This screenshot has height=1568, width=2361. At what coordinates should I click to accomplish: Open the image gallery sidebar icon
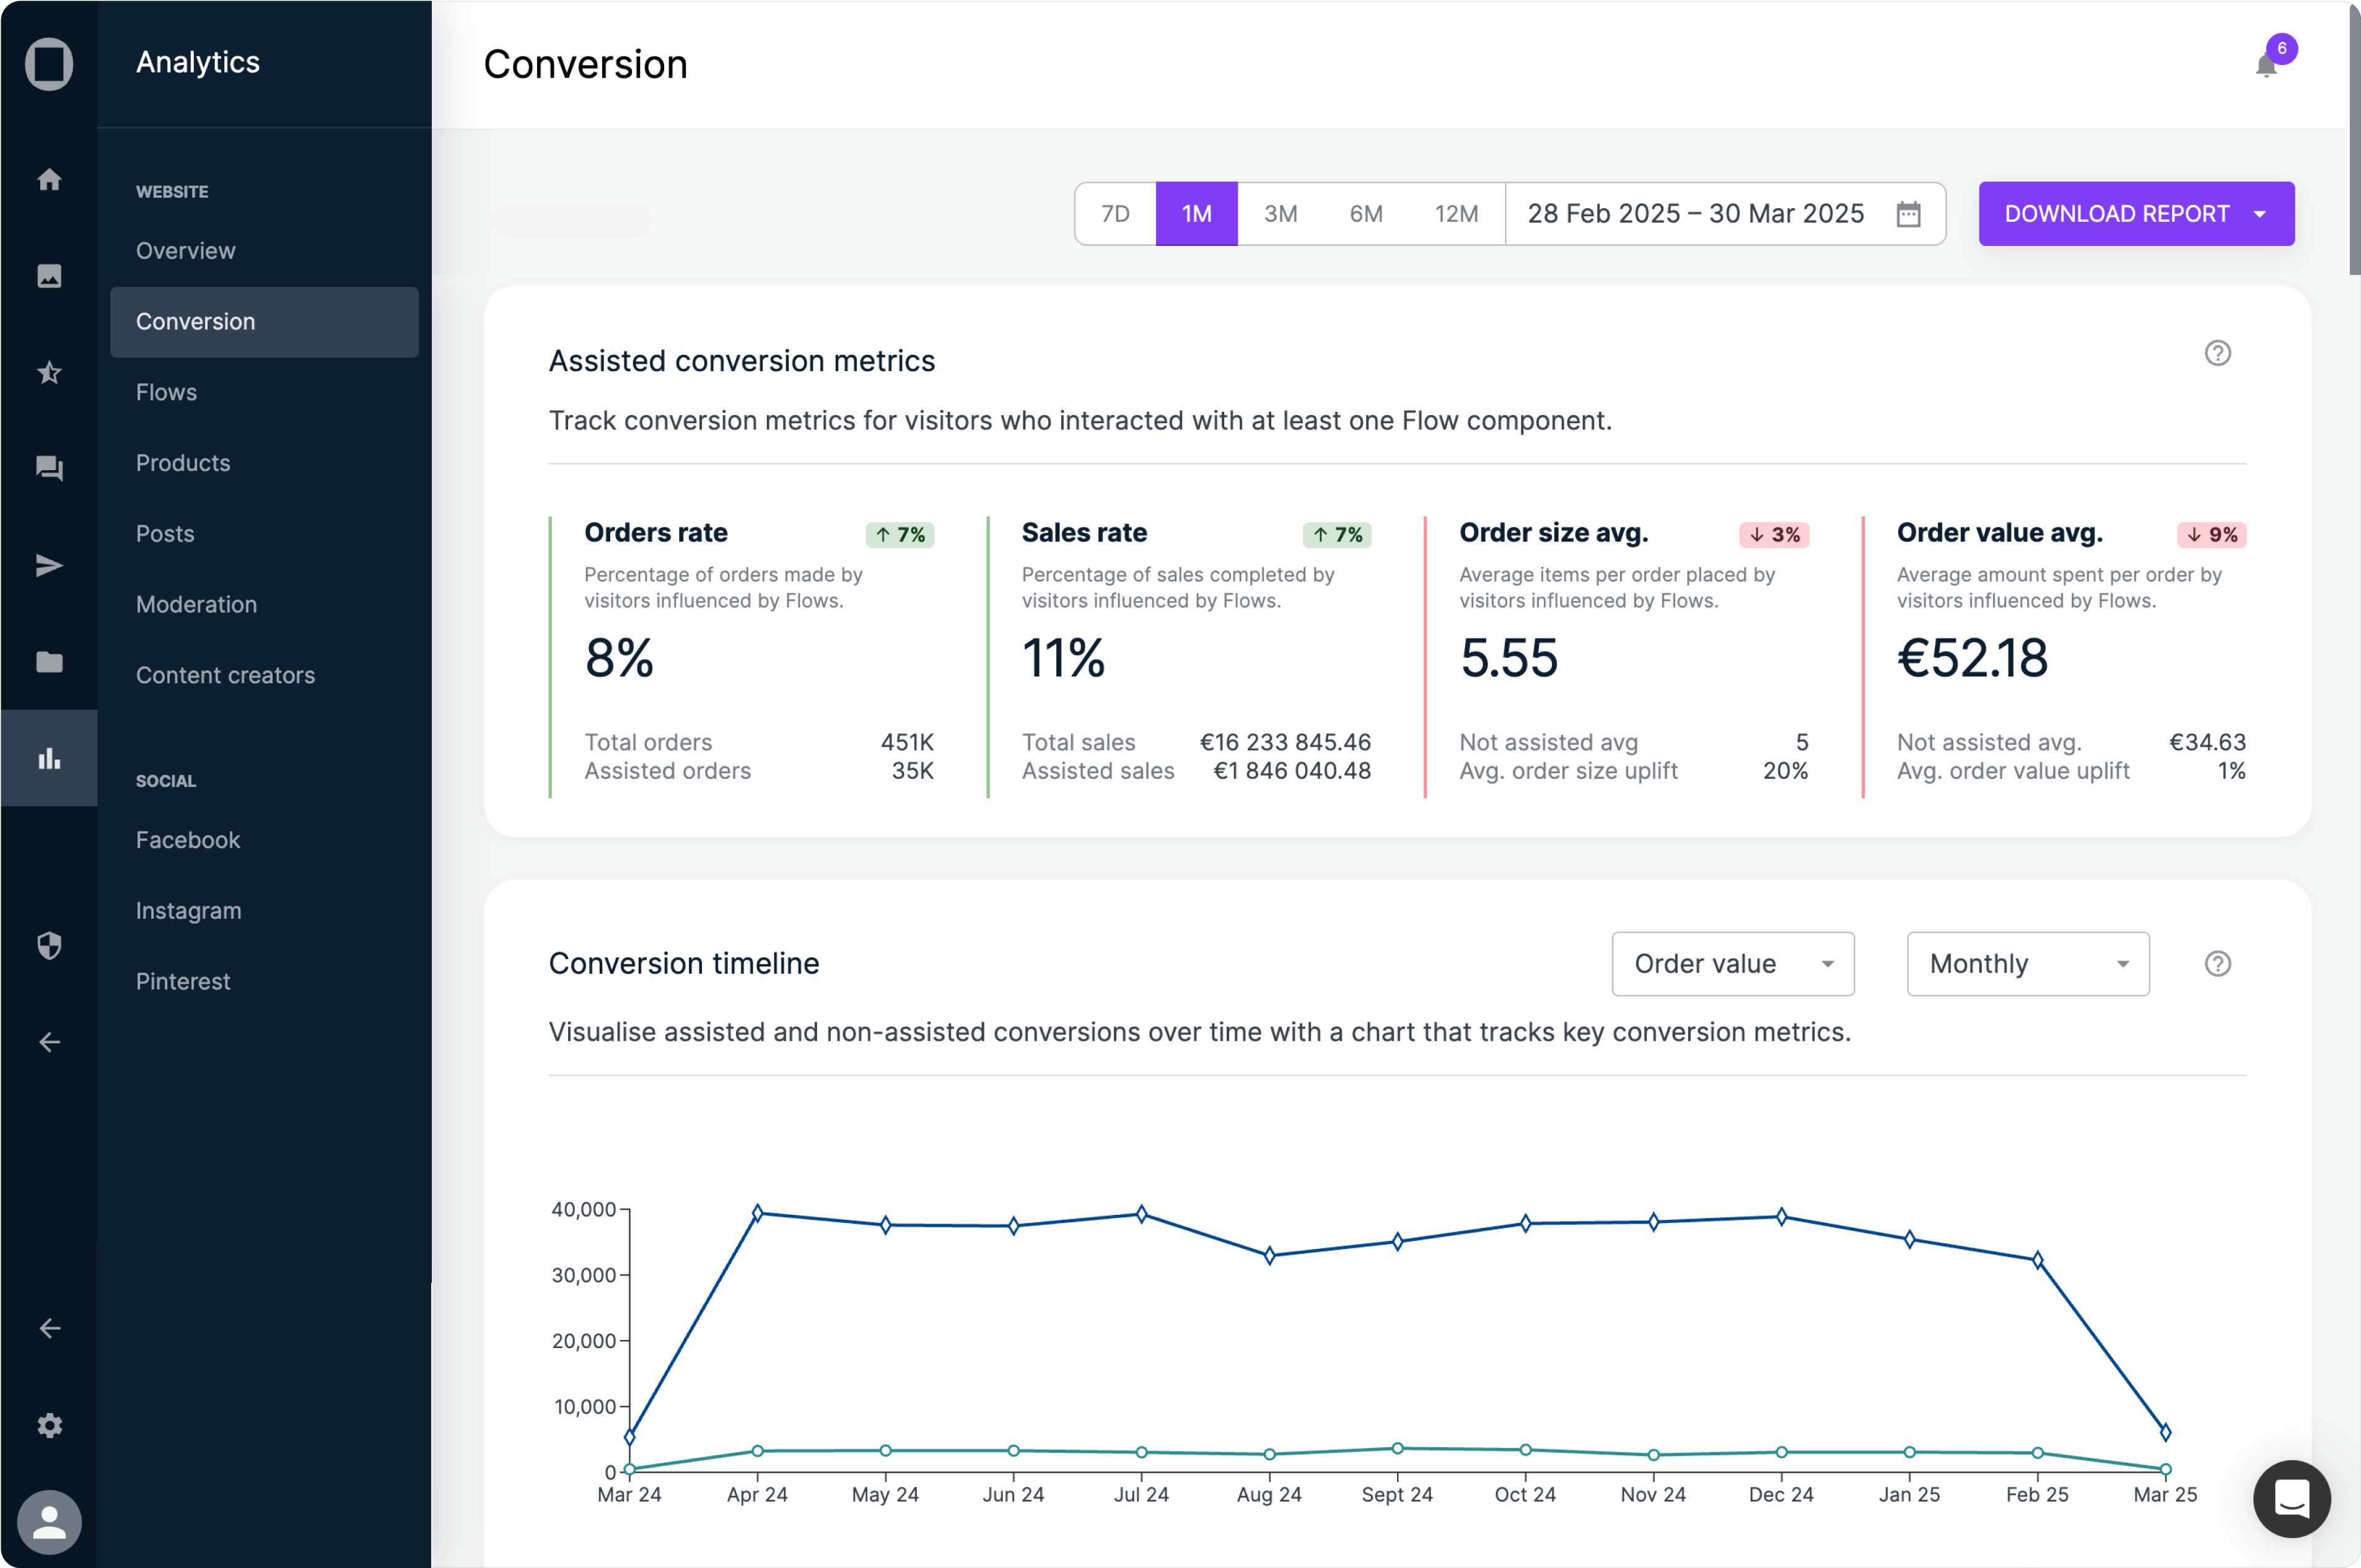(x=49, y=276)
